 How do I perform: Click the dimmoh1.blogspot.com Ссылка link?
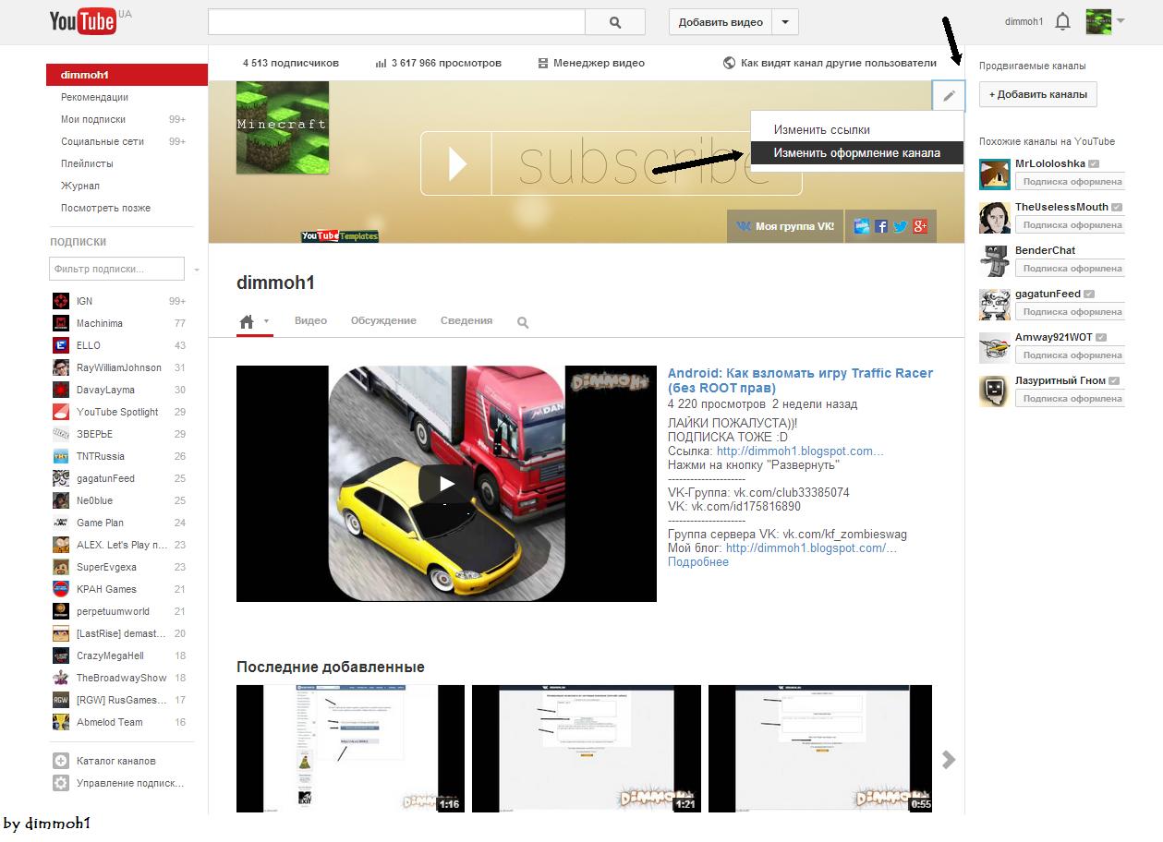click(x=800, y=451)
